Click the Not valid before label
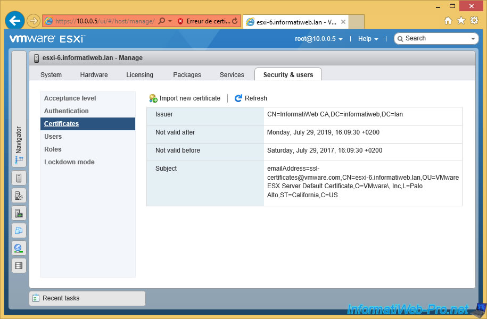487x319 pixels. click(x=178, y=150)
